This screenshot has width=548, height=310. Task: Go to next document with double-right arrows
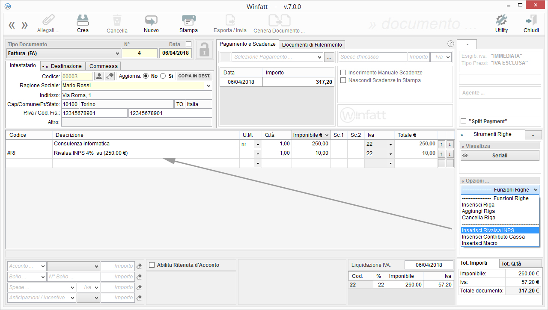[24, 25]
